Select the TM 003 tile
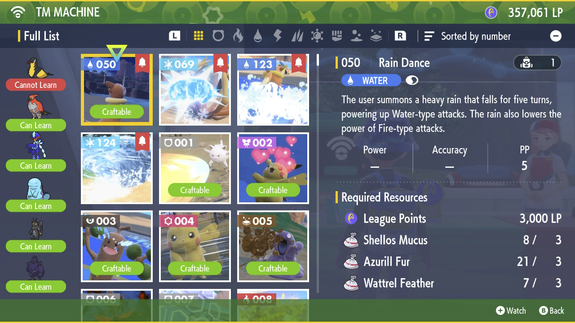 [x=117, y=246]
